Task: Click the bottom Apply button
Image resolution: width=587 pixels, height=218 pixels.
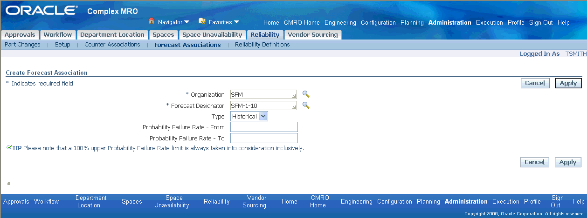Action: [568, 162]
